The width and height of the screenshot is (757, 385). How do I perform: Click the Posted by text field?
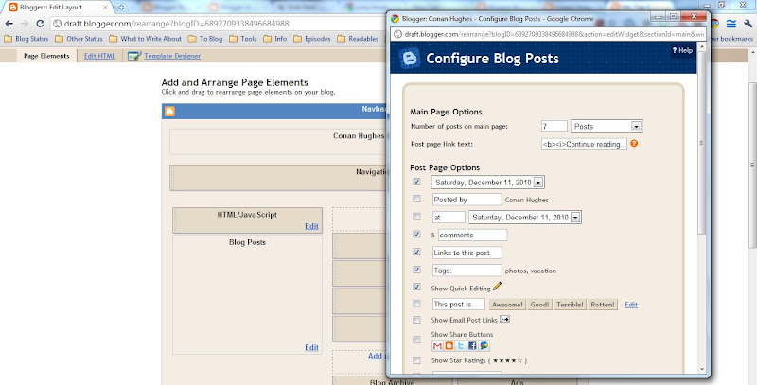coord(467,200)
